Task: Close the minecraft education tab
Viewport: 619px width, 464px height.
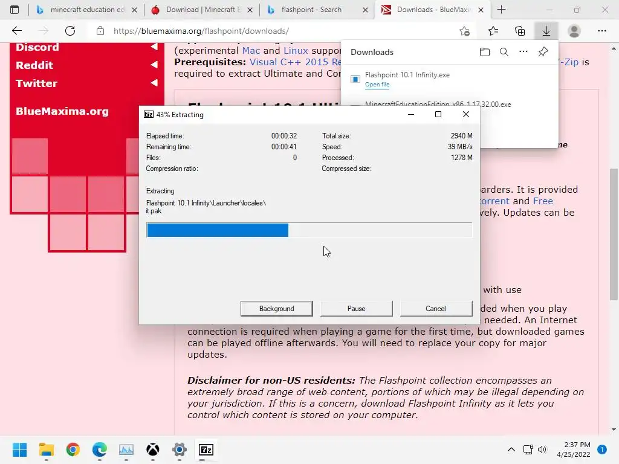Action: coord(135,10)
